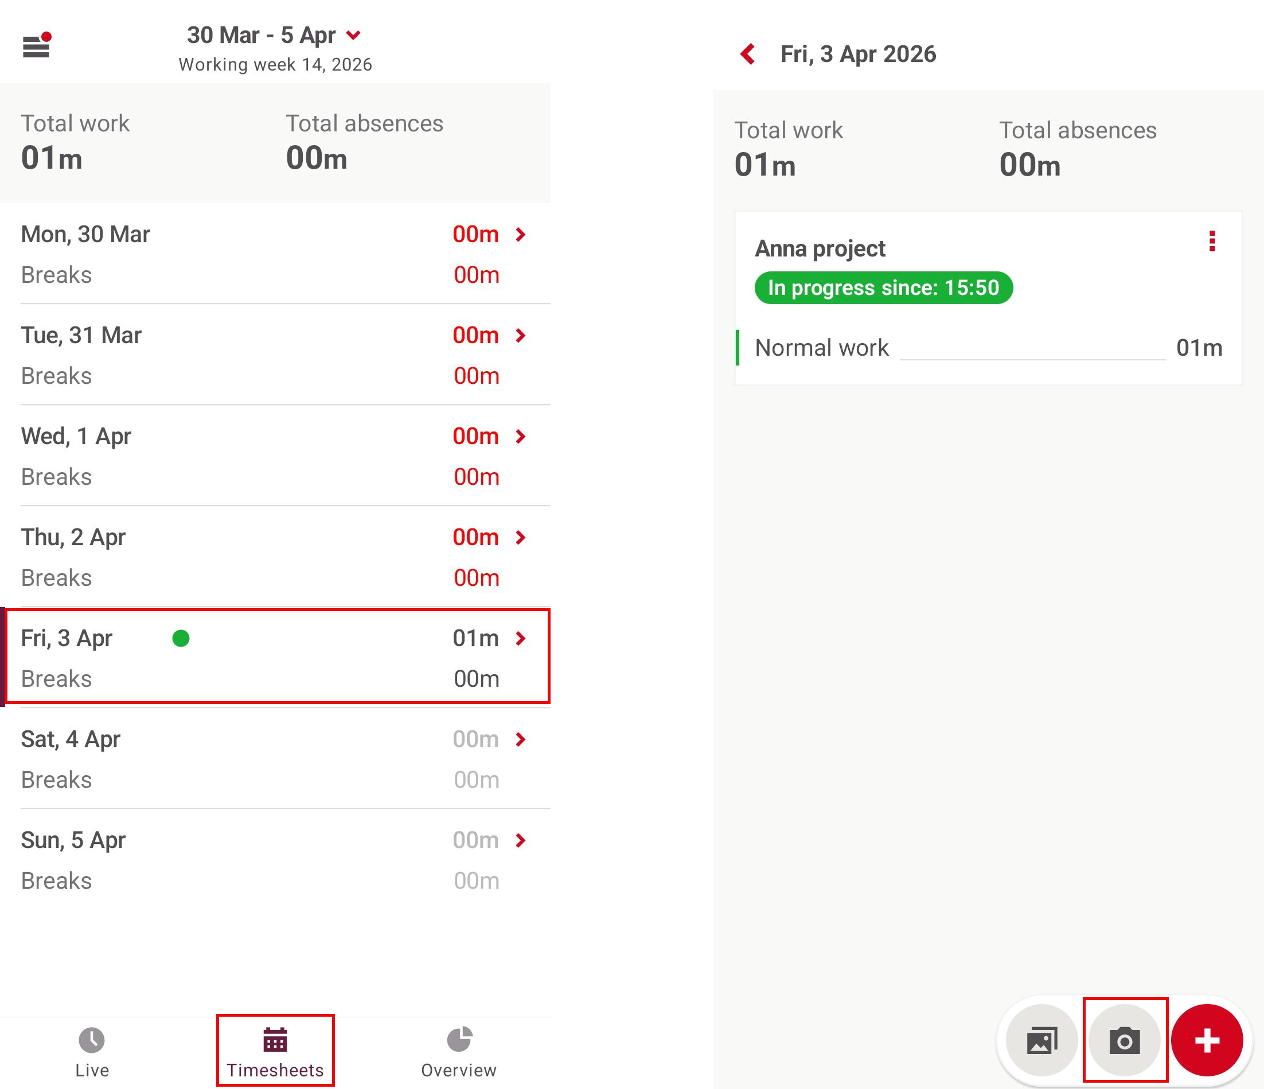Select the Sat, 4 Apr row
This screenshot has width=1264, height=1089.
click(x=275, y=759)
